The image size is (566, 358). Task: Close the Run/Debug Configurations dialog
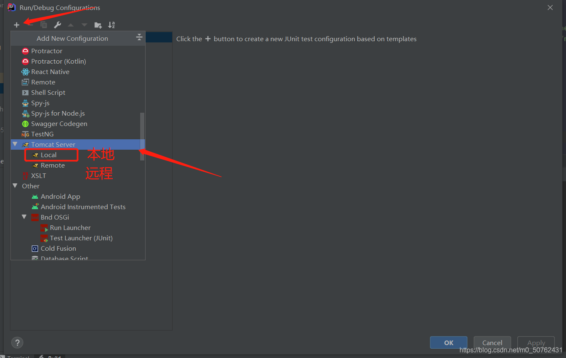pos(550,7)
